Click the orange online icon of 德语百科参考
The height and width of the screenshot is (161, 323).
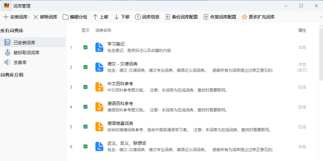99,107
